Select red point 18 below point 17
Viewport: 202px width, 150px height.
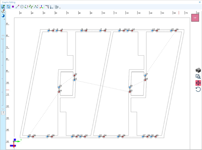pyautogui.click(x=145, y=80)
